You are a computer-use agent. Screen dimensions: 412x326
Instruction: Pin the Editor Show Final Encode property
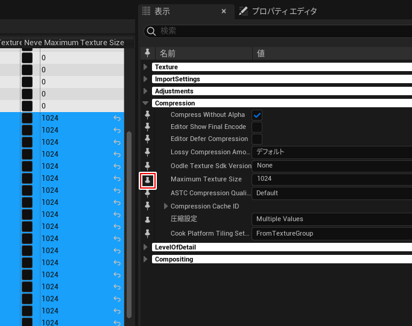click(x=148, y=127)
